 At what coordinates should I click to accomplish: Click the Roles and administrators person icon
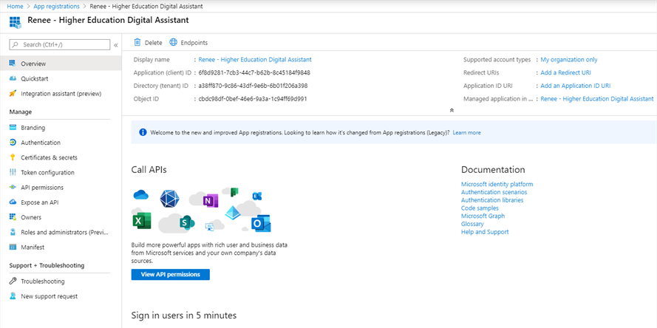(13, 233)
